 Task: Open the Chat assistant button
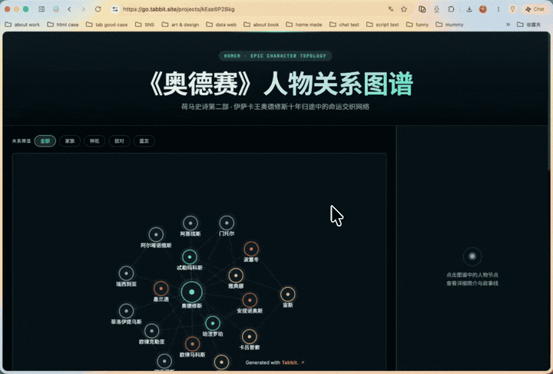[535, 9]
